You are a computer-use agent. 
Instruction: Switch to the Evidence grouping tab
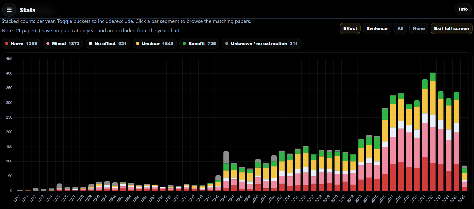(377, 28)
